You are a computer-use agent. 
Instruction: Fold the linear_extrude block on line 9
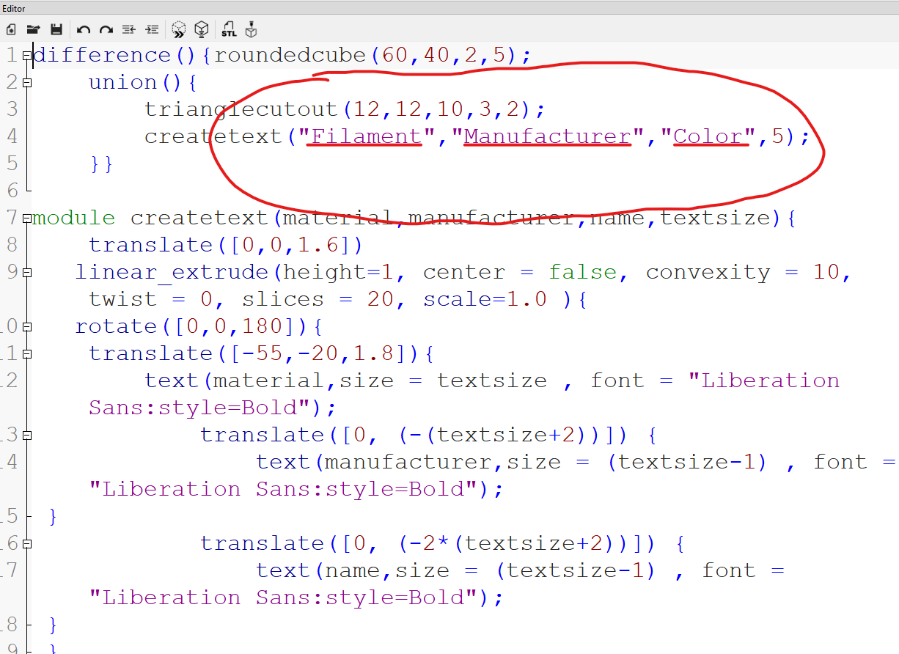click(27, 272)
